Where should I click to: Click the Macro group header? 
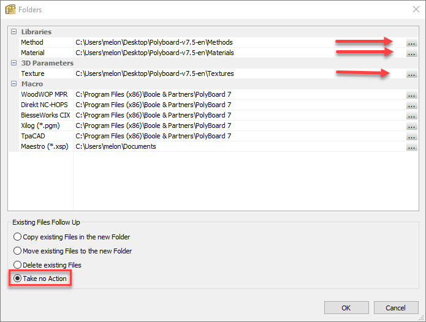(x=32, y=84)
